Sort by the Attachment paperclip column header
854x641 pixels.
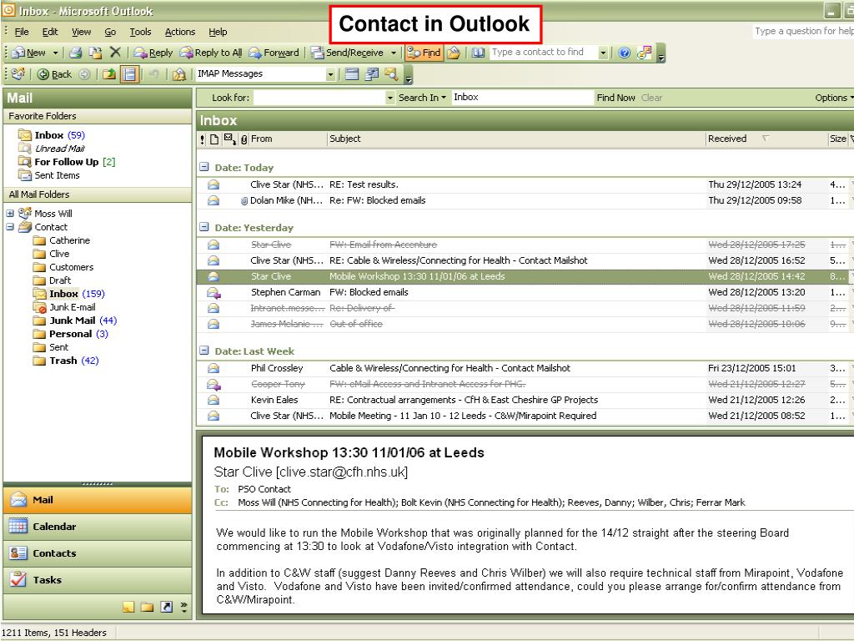[244, 139]
